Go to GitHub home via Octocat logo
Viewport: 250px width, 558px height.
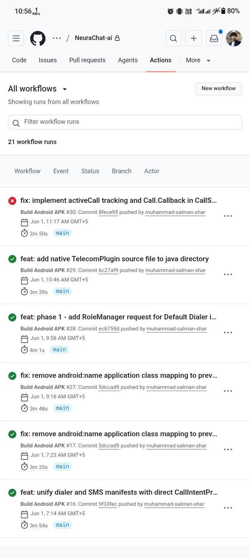(38, 38)
